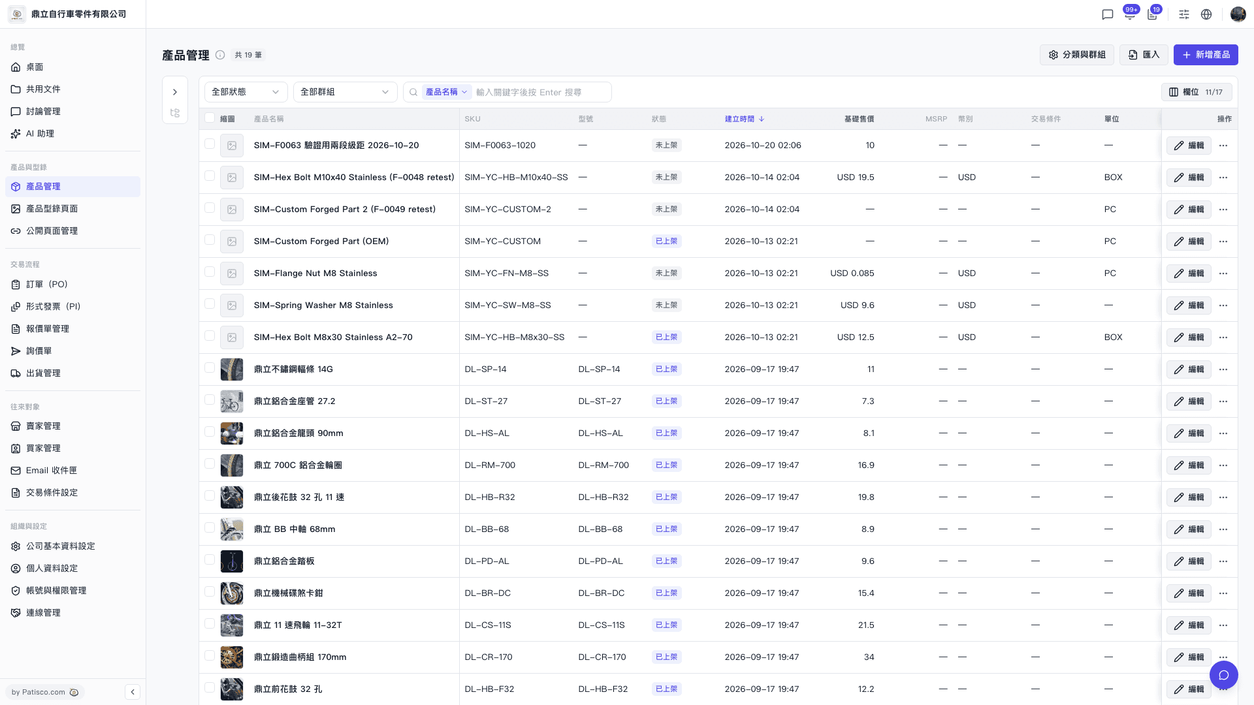Open notifications icon with 99+ badge

click(x=1130, y=14)
